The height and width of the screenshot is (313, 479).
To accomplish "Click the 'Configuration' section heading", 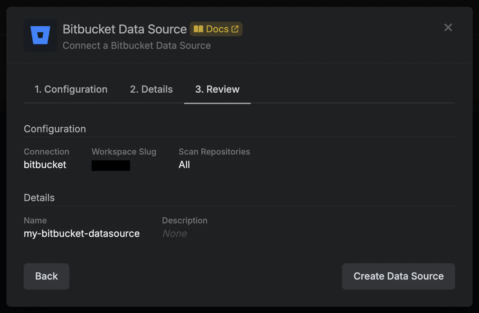I will tap(55, 129).
